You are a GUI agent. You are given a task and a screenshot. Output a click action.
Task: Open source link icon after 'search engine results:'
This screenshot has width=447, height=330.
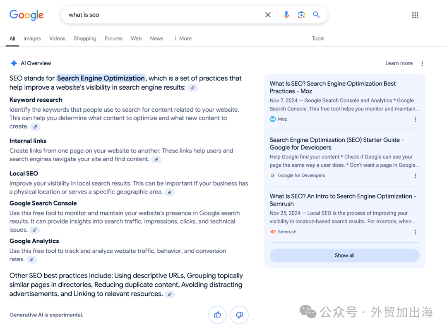(x=193, y=88)
